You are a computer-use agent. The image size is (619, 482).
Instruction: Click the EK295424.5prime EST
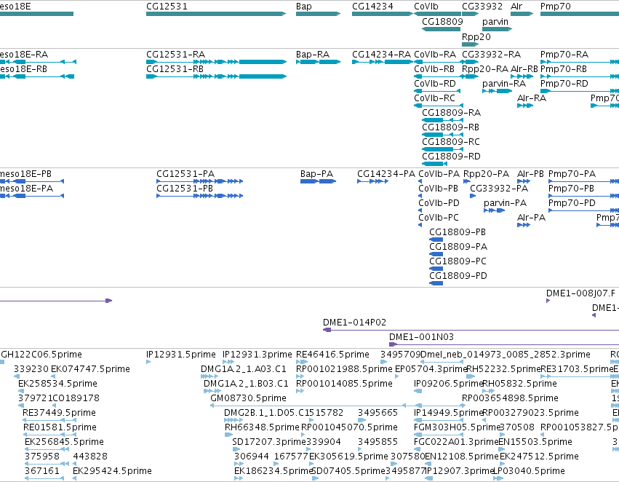click(x=75, y=478)
